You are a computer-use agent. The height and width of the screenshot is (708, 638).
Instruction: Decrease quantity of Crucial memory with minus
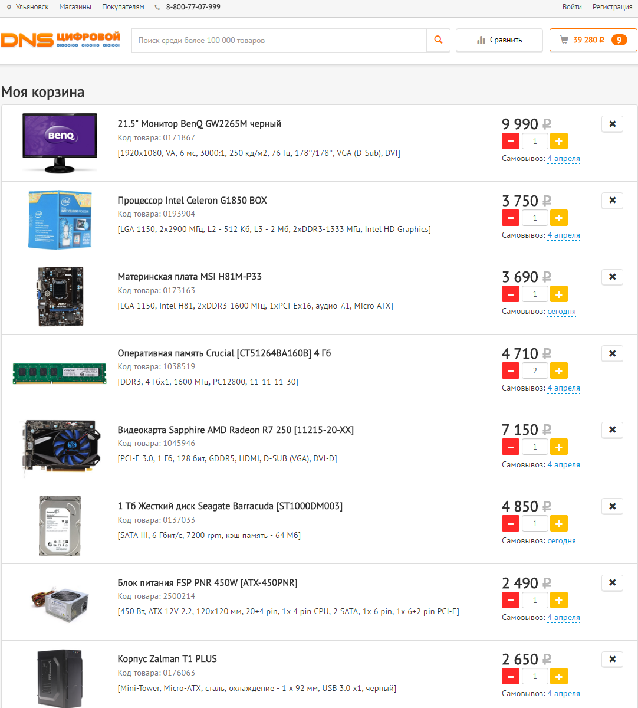(511, 371)
